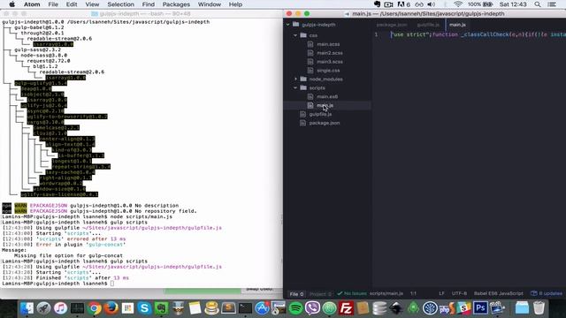
Task: Expand the node_modules folder
Action: click(295, 79)
